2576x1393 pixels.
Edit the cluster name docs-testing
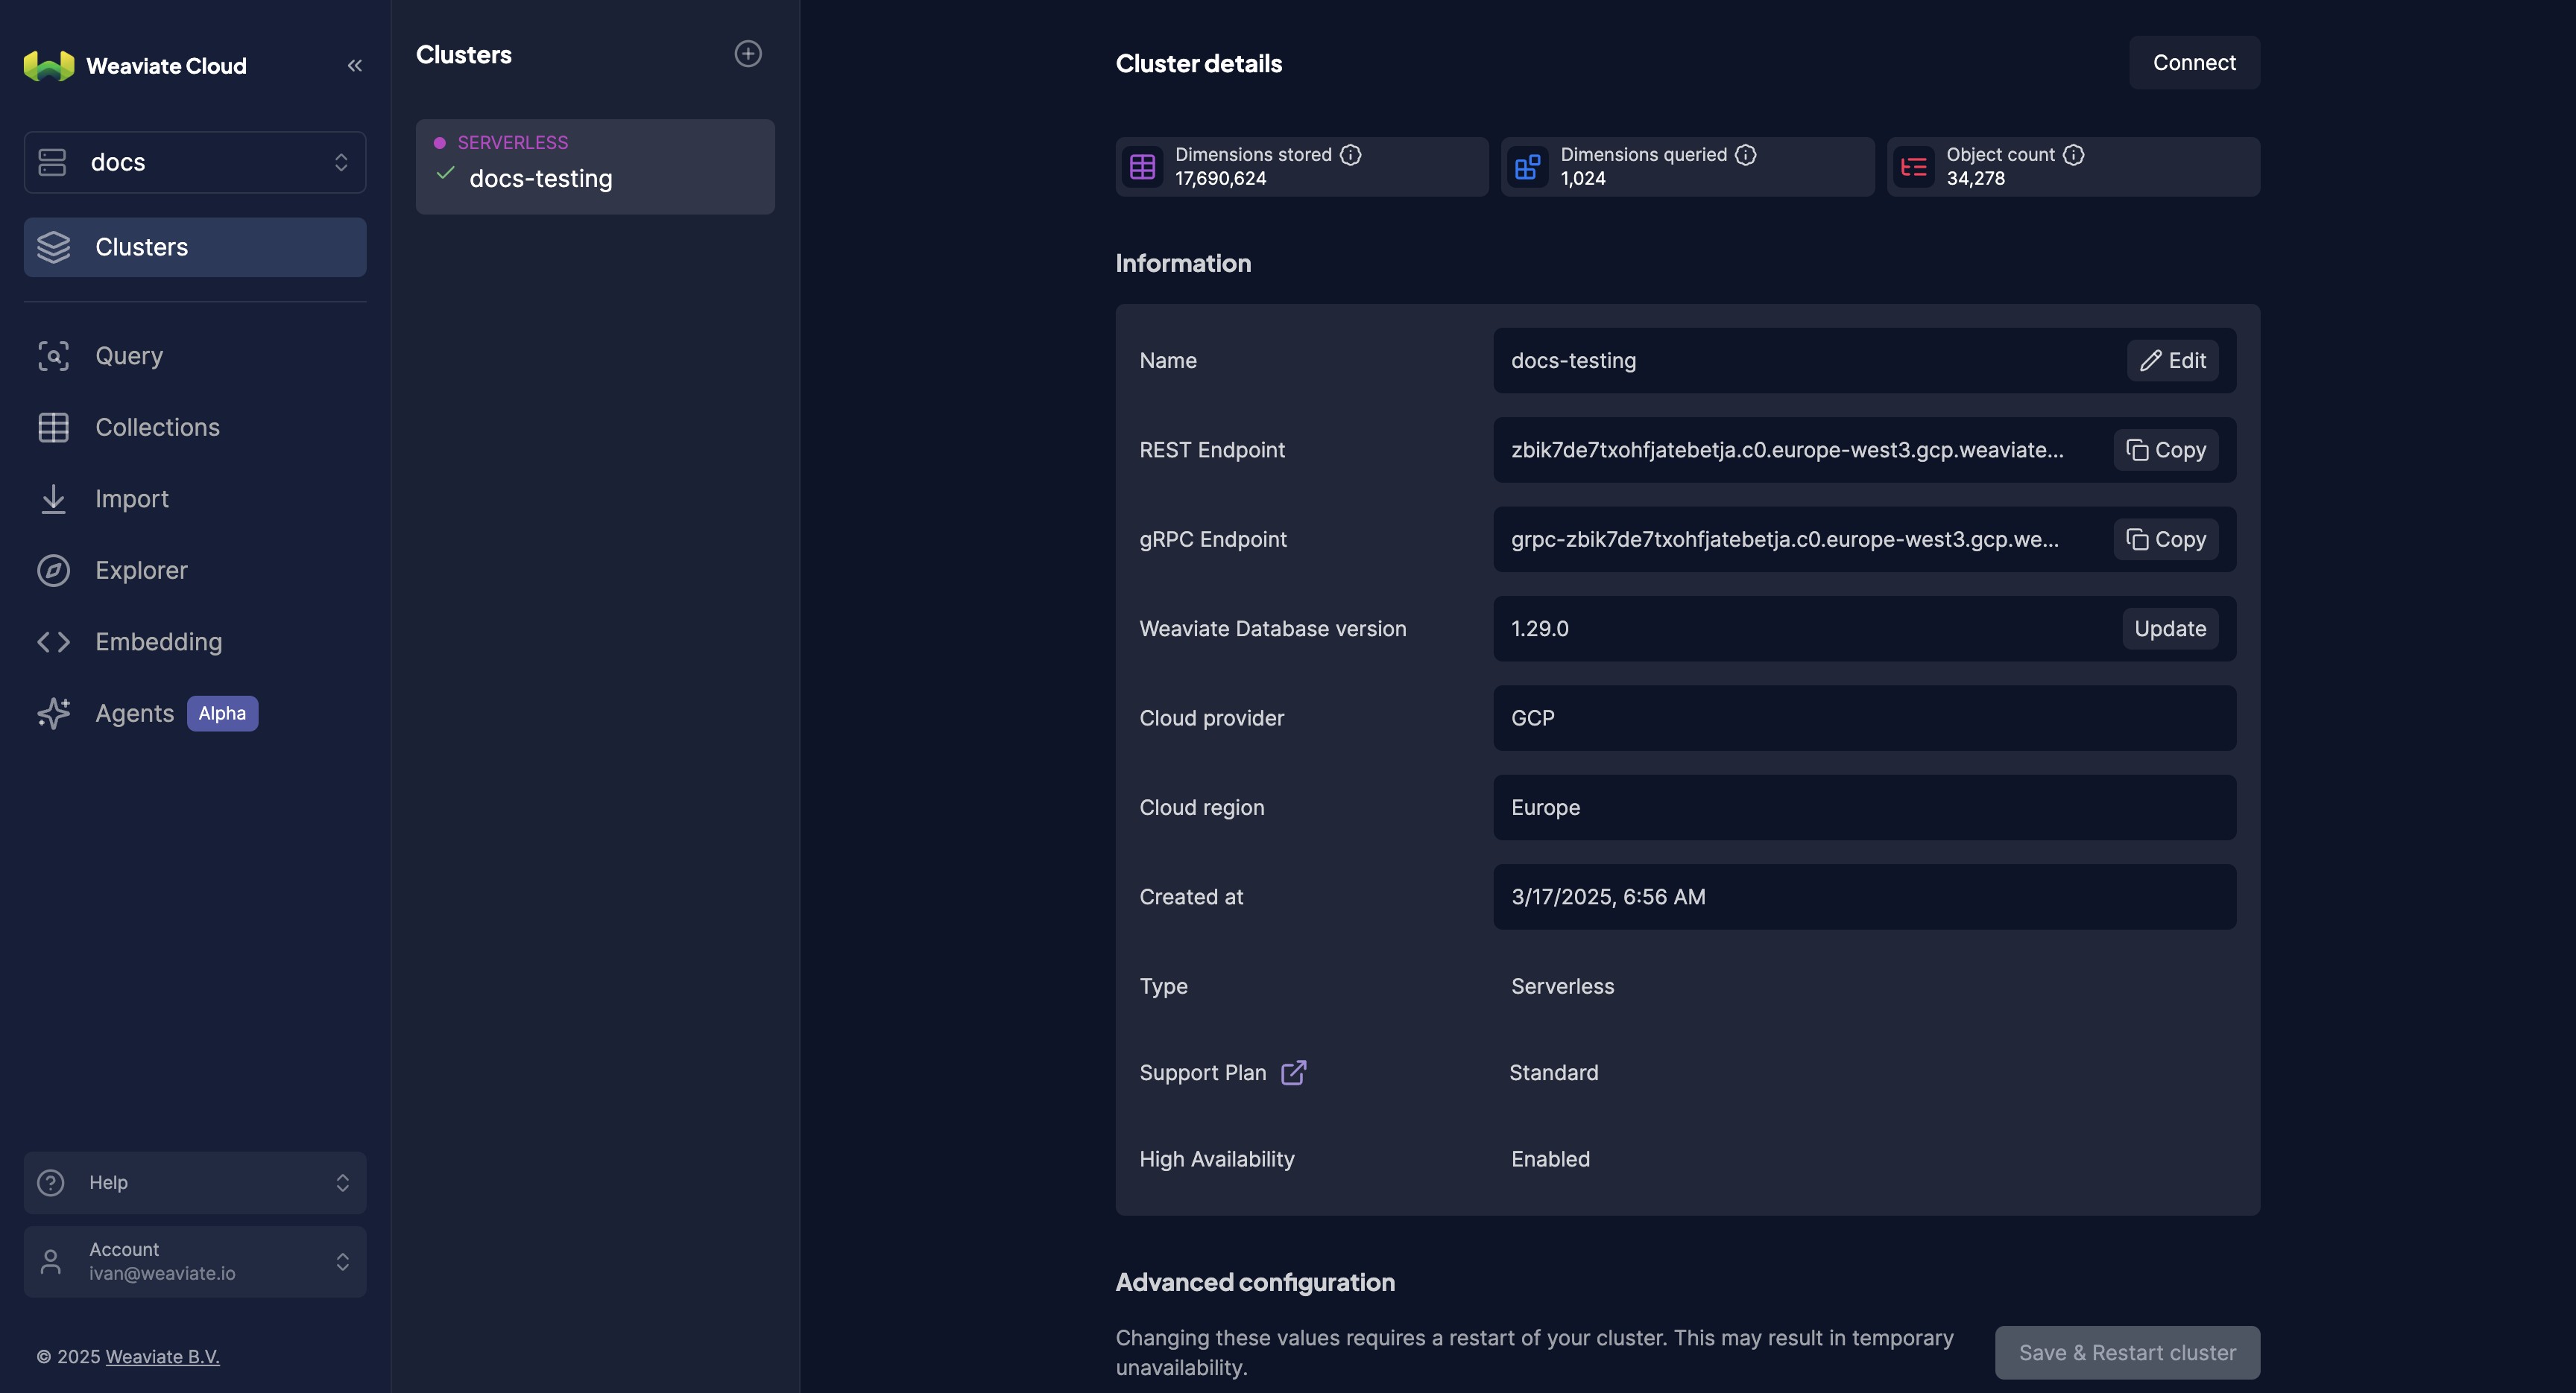click(x=2173, y=361)
